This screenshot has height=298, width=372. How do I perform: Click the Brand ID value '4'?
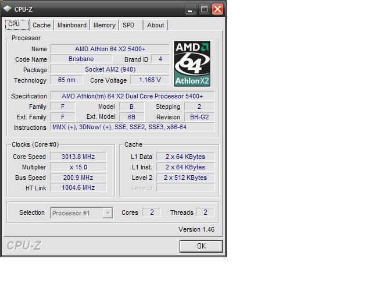tap(160, 59)
